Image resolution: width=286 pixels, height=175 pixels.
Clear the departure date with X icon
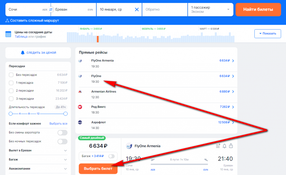137,9
